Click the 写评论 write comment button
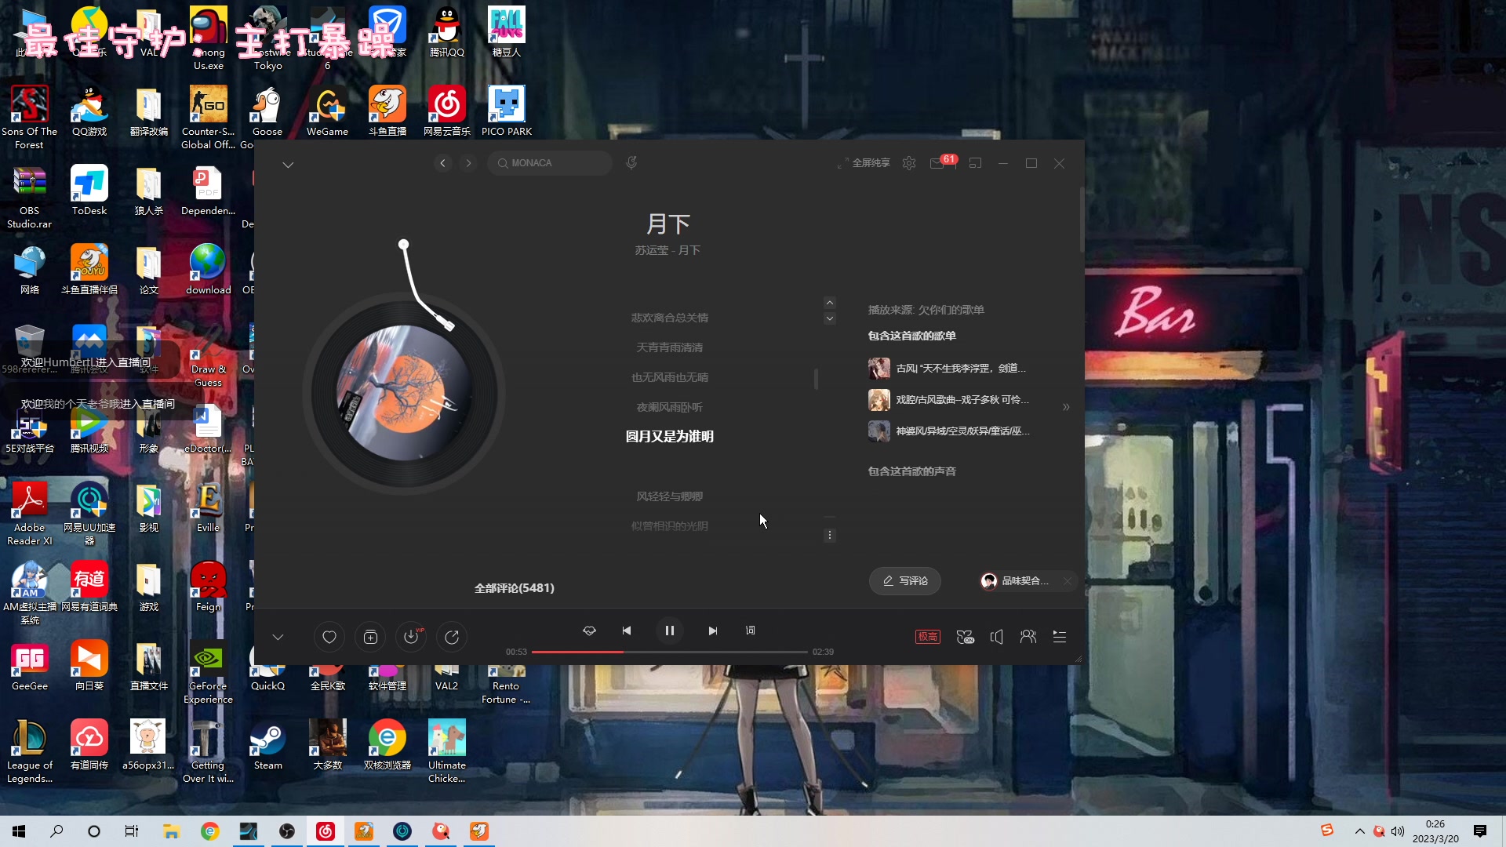 (x=904, y=580)
